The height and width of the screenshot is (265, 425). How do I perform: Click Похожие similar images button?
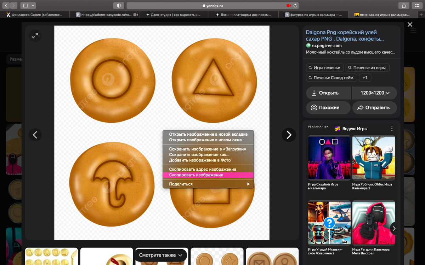coord(328,108)
